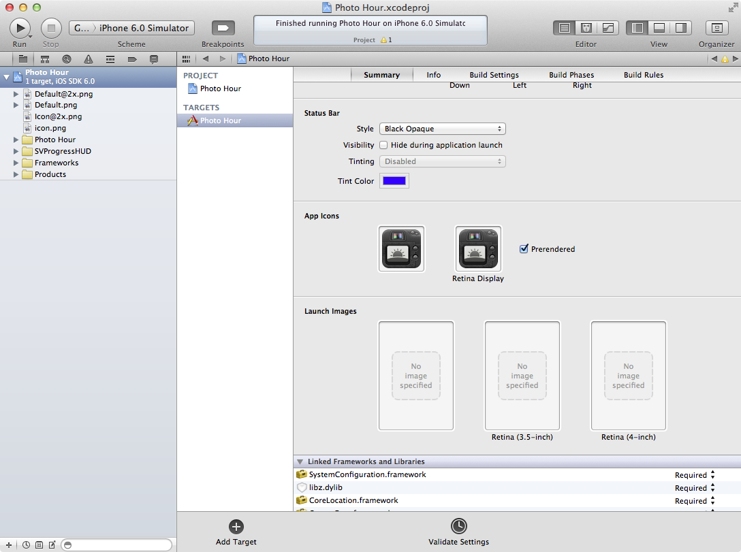Open the status bar Style dropdown
Screen dimensions: 741x552
tap(442, 129)
